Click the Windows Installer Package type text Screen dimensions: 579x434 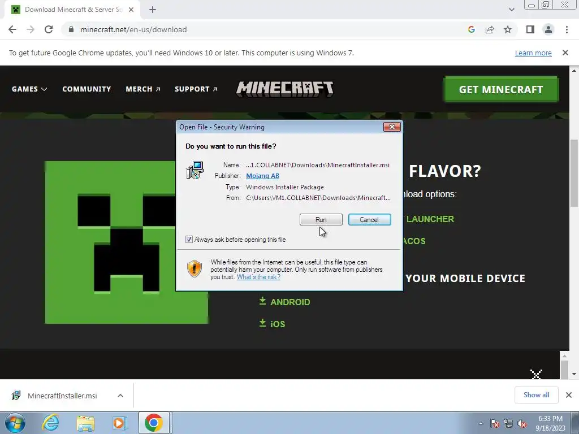(x=285, y=187)
